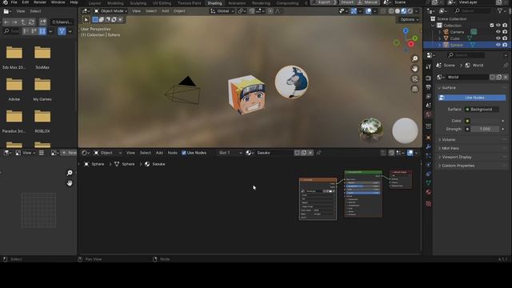The width and height of the screenshot is (512, 288).
Task: Switch to the Texture Paint workspace
Action: click(x=190, y=3)
